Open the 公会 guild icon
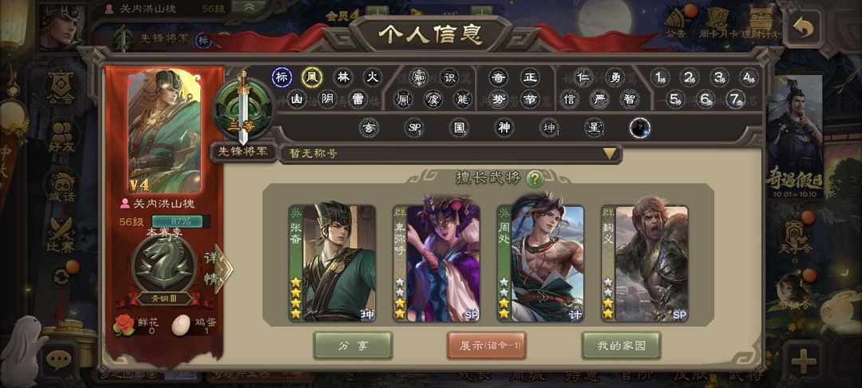The width and height of the screenshot is (862, 388). [61, 89]
